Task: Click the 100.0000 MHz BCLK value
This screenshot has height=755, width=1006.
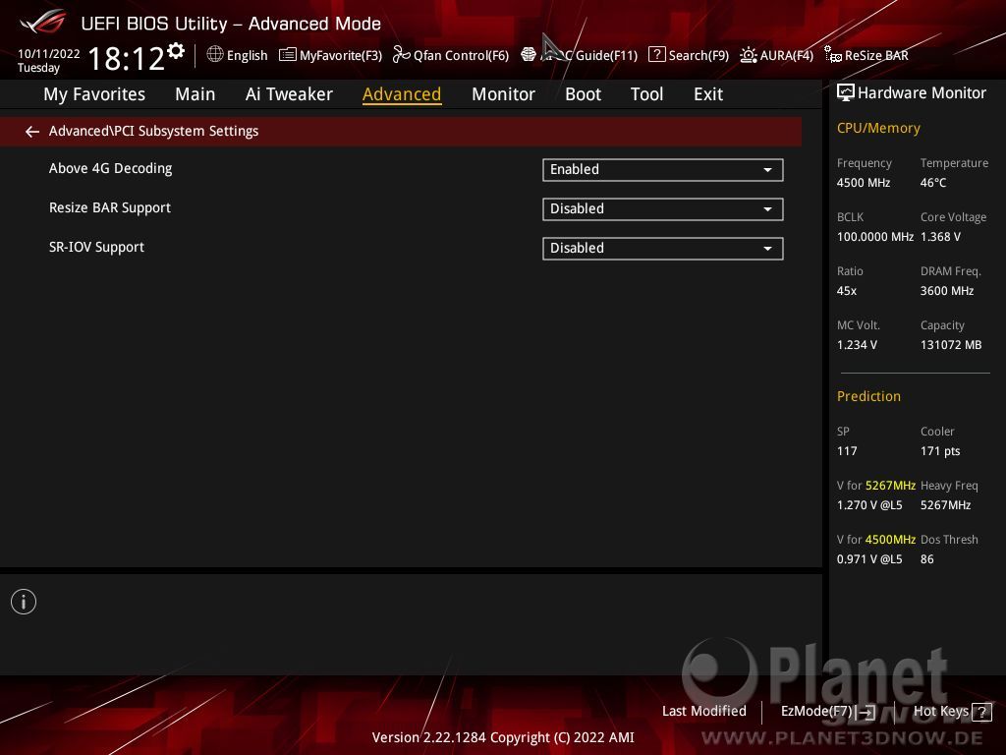Action: [875, 237]
